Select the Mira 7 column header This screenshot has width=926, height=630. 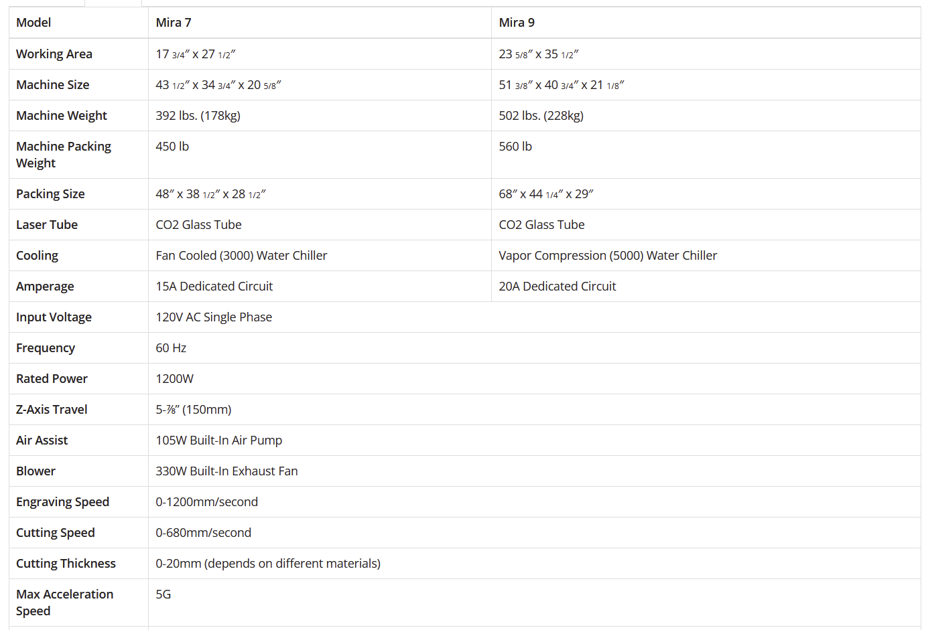(x=174, y=23)
